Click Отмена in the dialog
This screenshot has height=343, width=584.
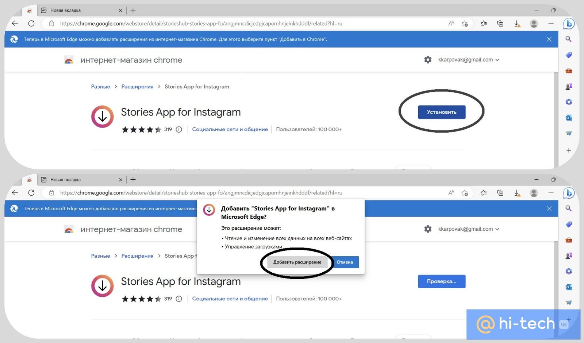345,262
